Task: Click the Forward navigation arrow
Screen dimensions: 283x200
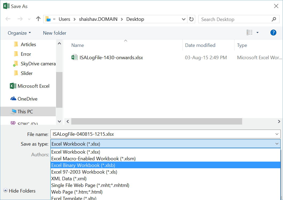Action: (x=20, y=19)
